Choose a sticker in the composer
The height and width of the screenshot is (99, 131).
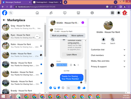[59, 88]
